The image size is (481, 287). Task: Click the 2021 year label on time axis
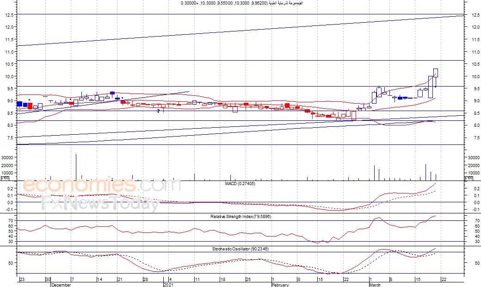[168, 285]
